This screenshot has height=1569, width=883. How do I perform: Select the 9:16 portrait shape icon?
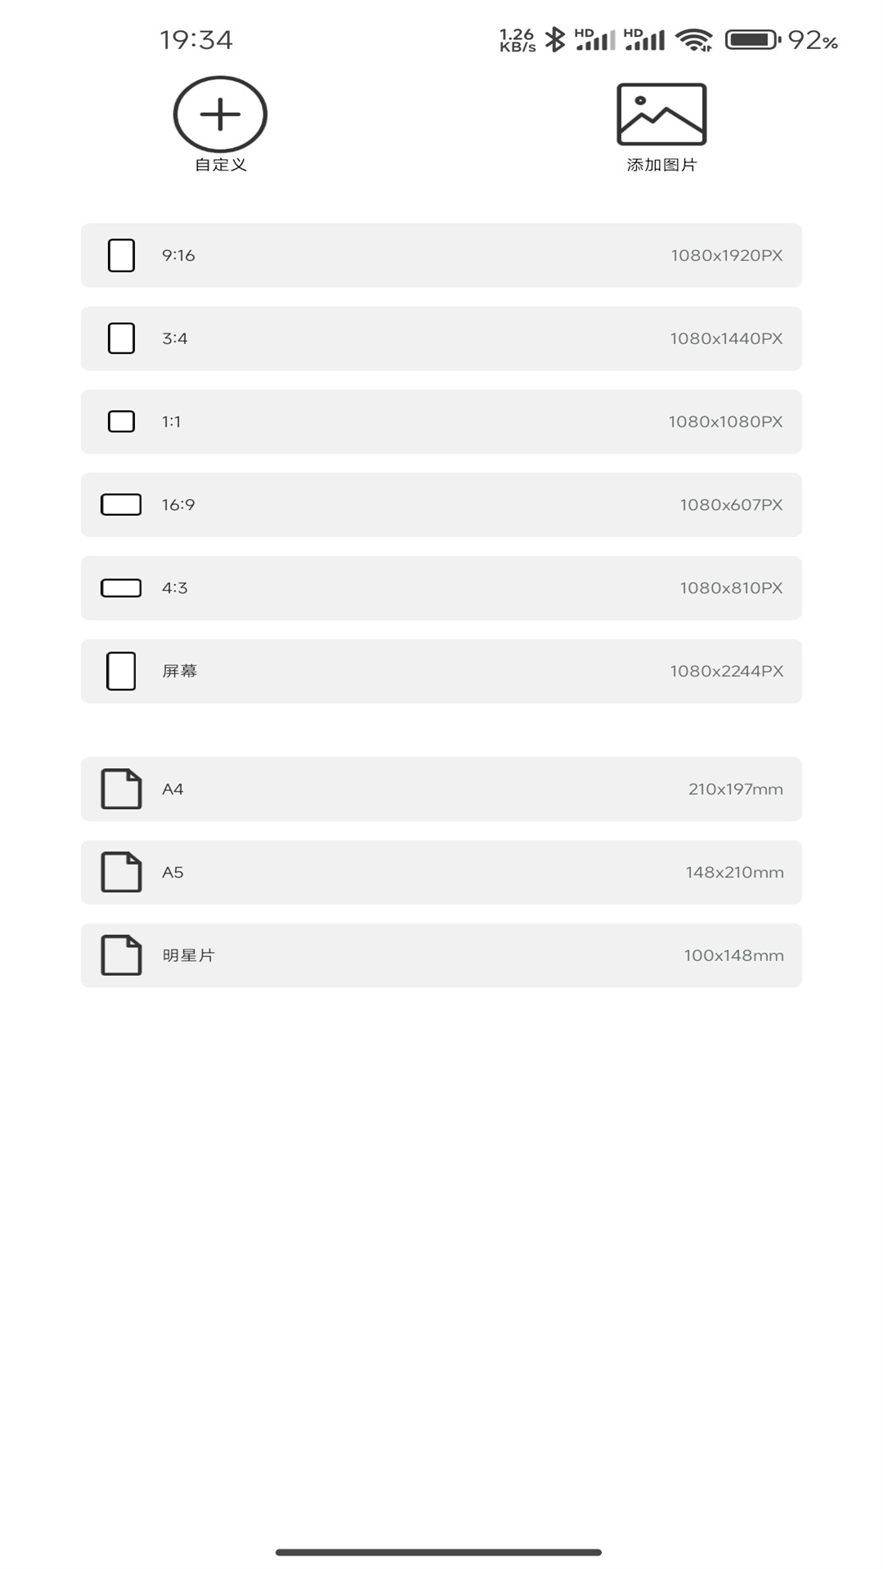[x=121, y=256]
